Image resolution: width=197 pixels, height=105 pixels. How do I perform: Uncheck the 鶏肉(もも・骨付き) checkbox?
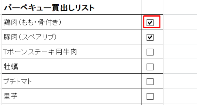click(x=150, y=23)
